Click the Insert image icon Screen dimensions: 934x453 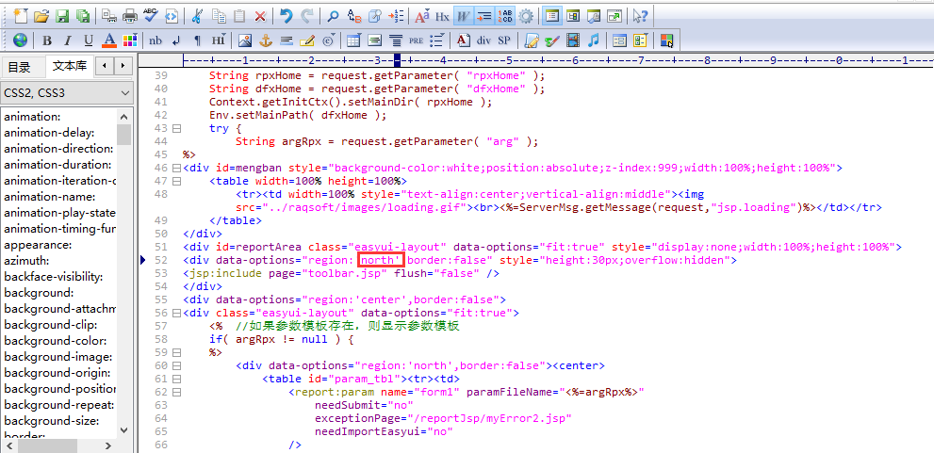[x=245, y=40]
